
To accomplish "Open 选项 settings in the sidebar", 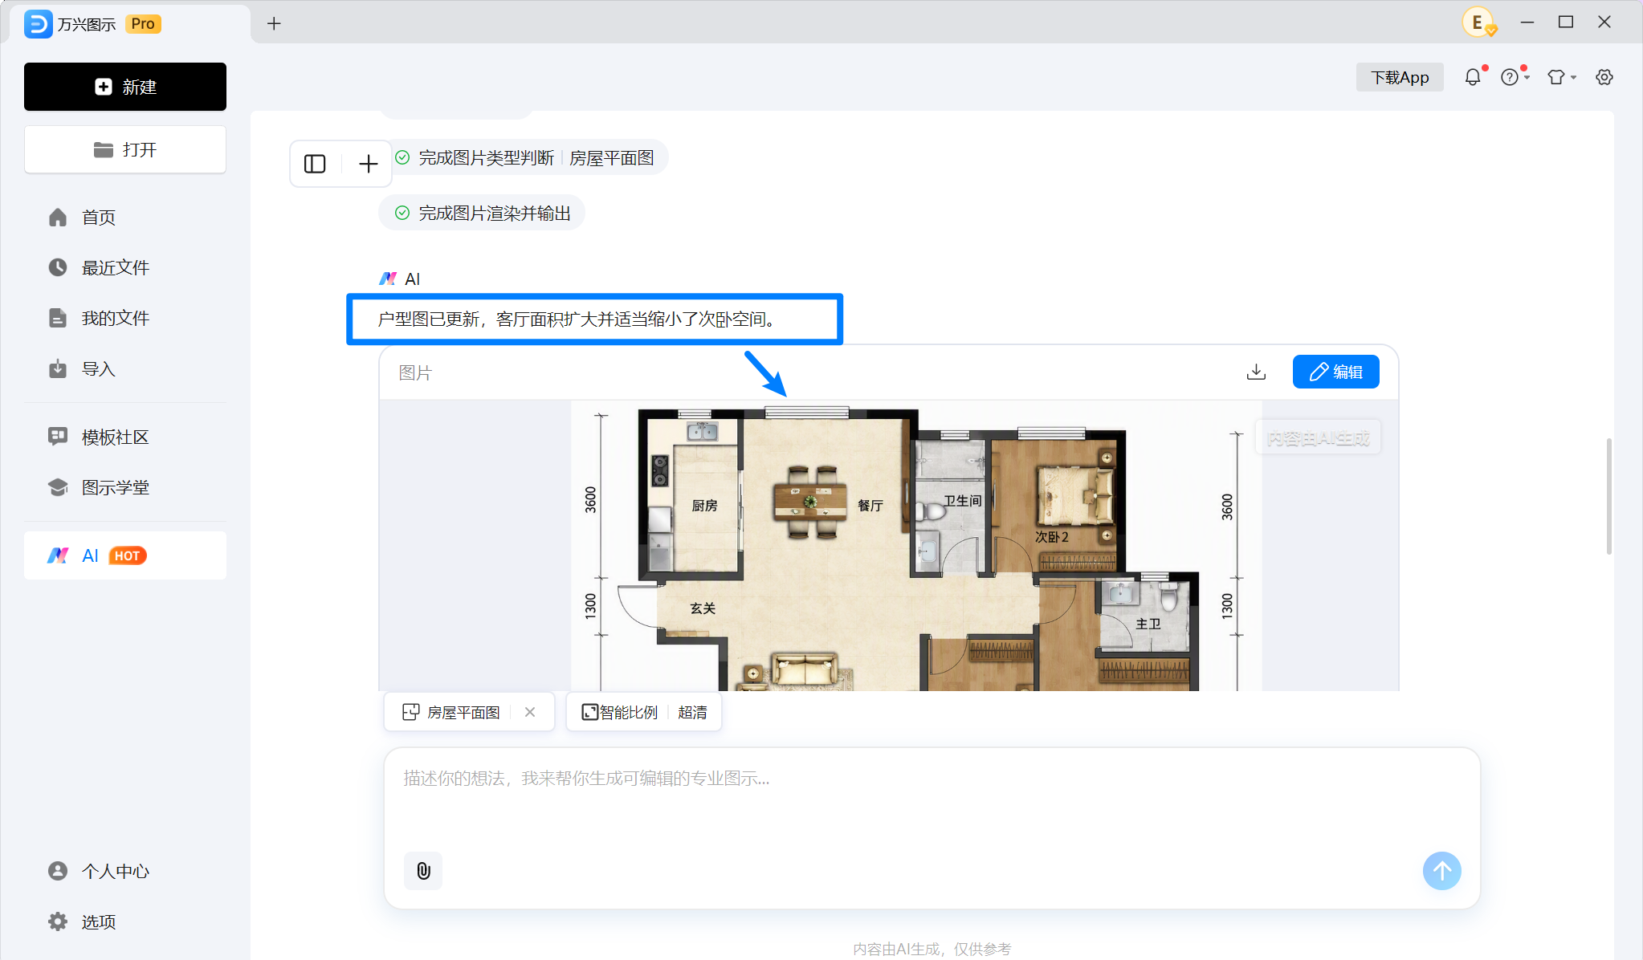I will pos(125,921).
